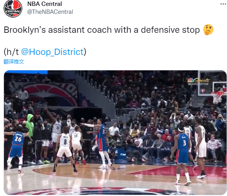Open the three-dot more options menu

tap(223, 4)
